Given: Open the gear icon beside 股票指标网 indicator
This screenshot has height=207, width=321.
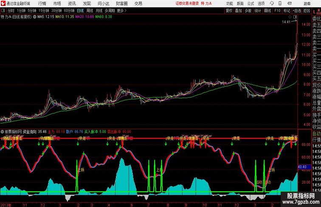Looking at the screenshot, I should pyautogui.click(x=2, y=132).
